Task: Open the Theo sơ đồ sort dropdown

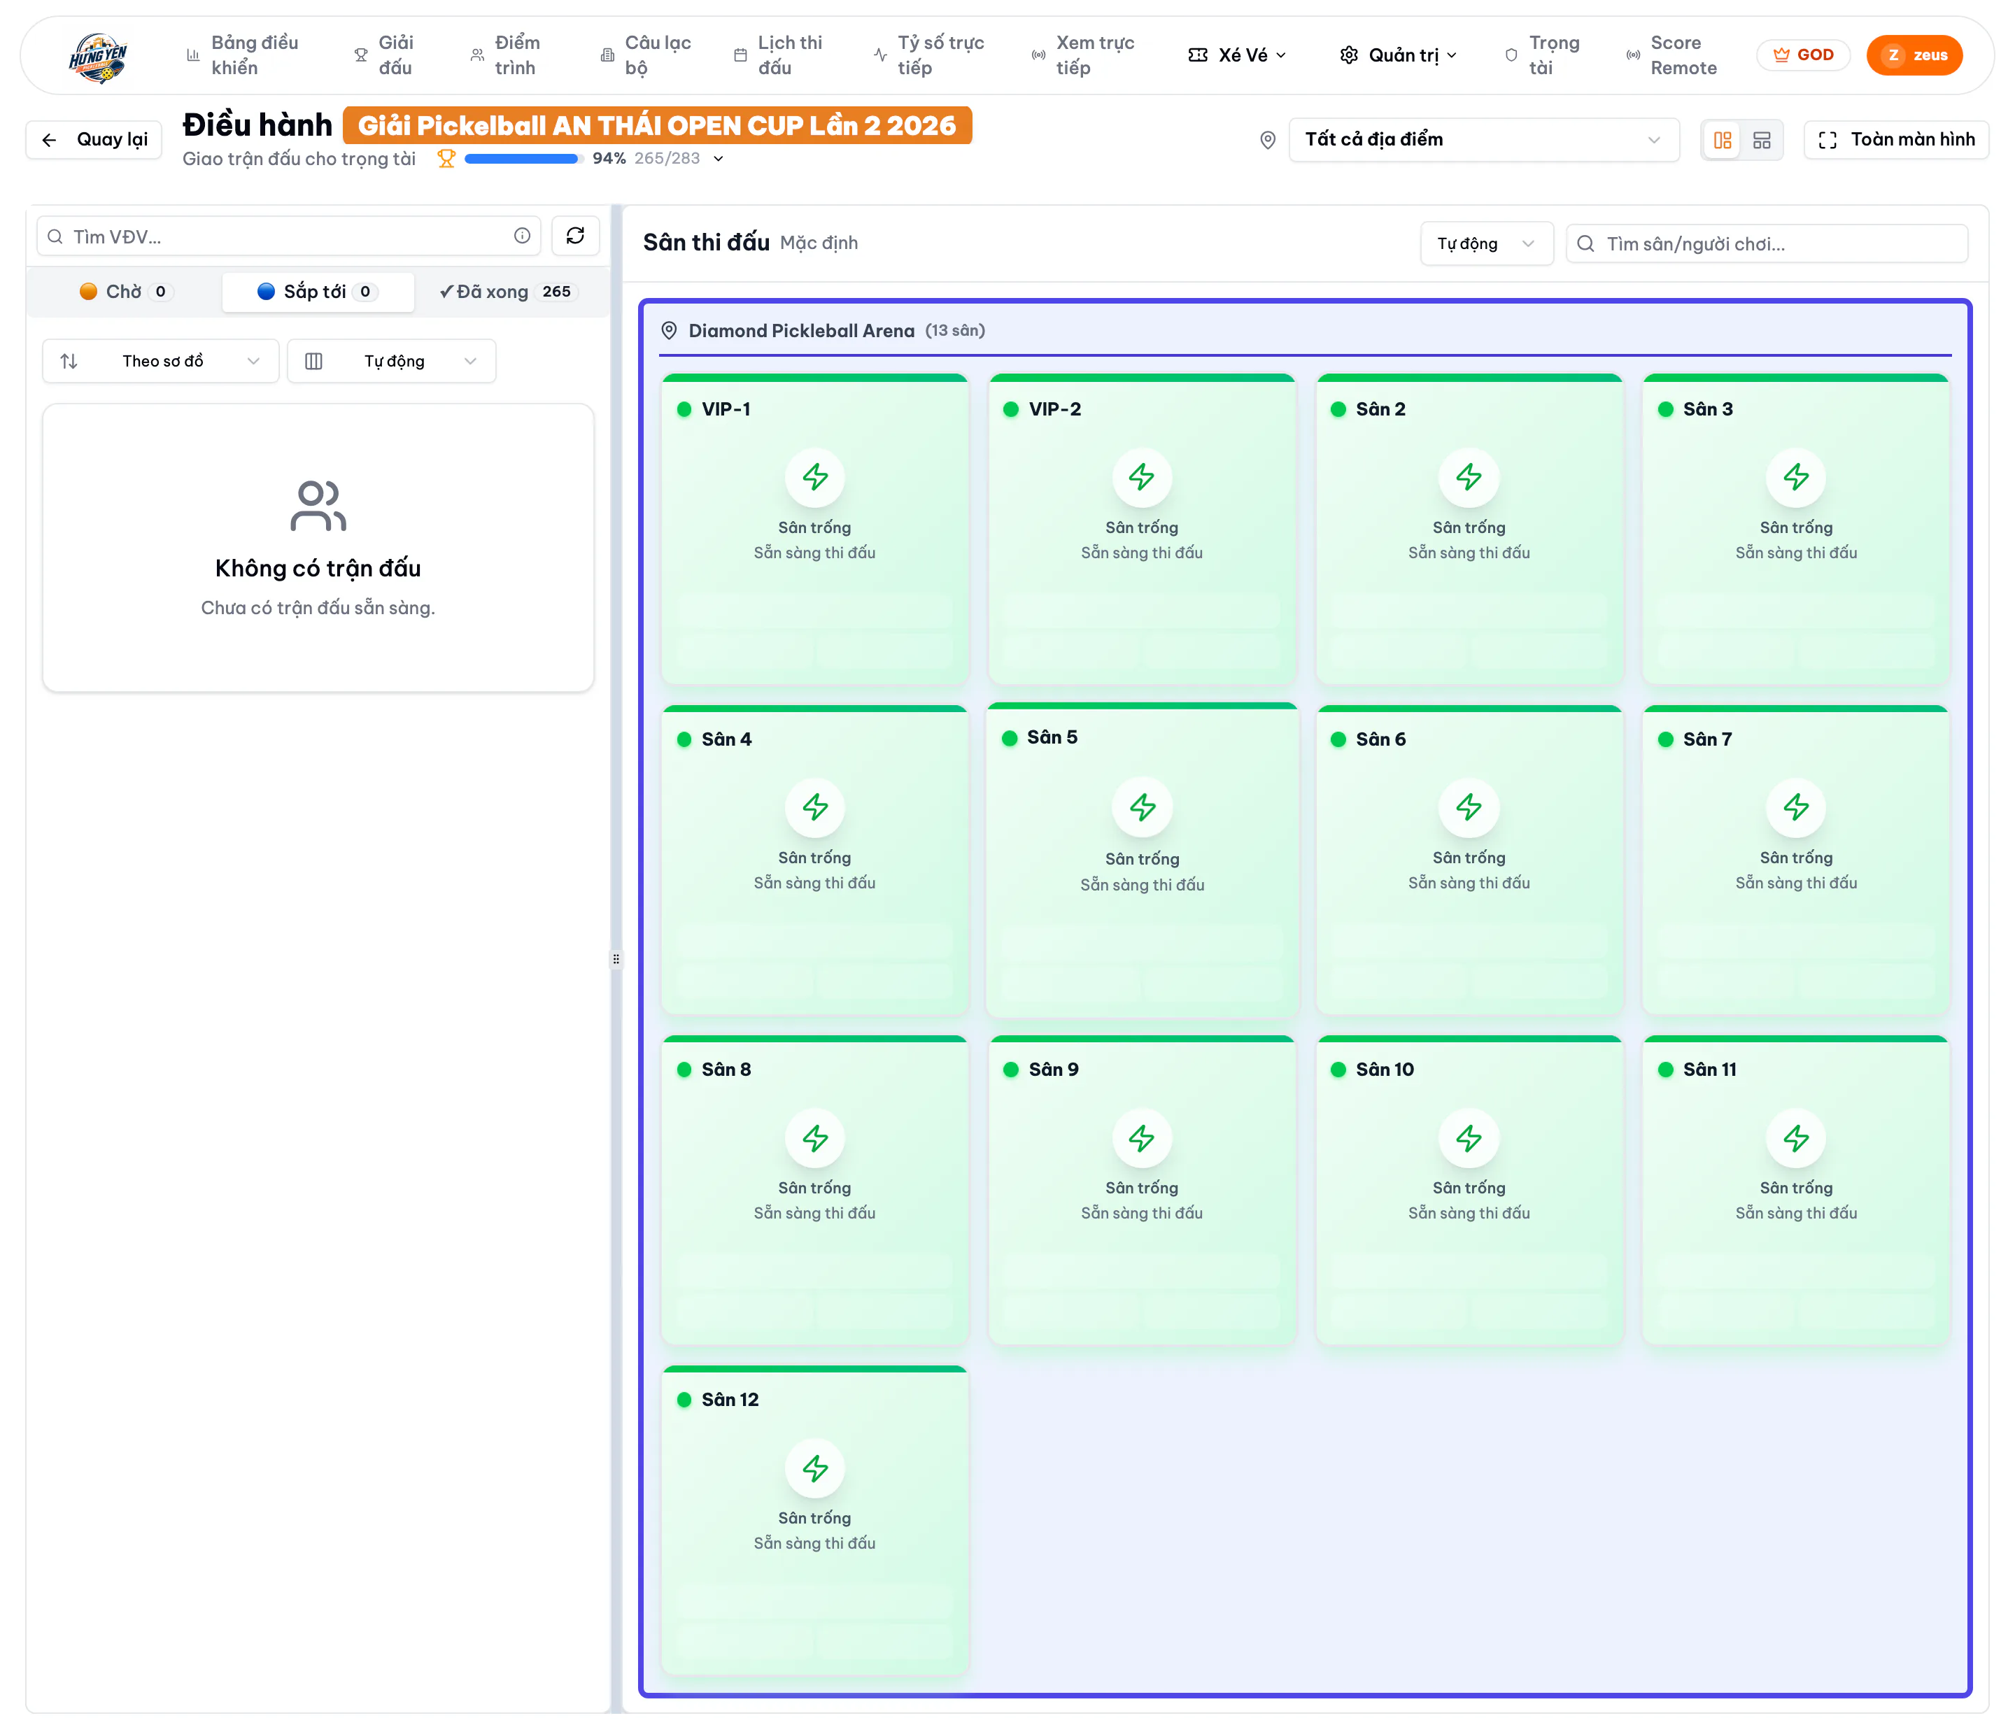Action: (162, 361)
